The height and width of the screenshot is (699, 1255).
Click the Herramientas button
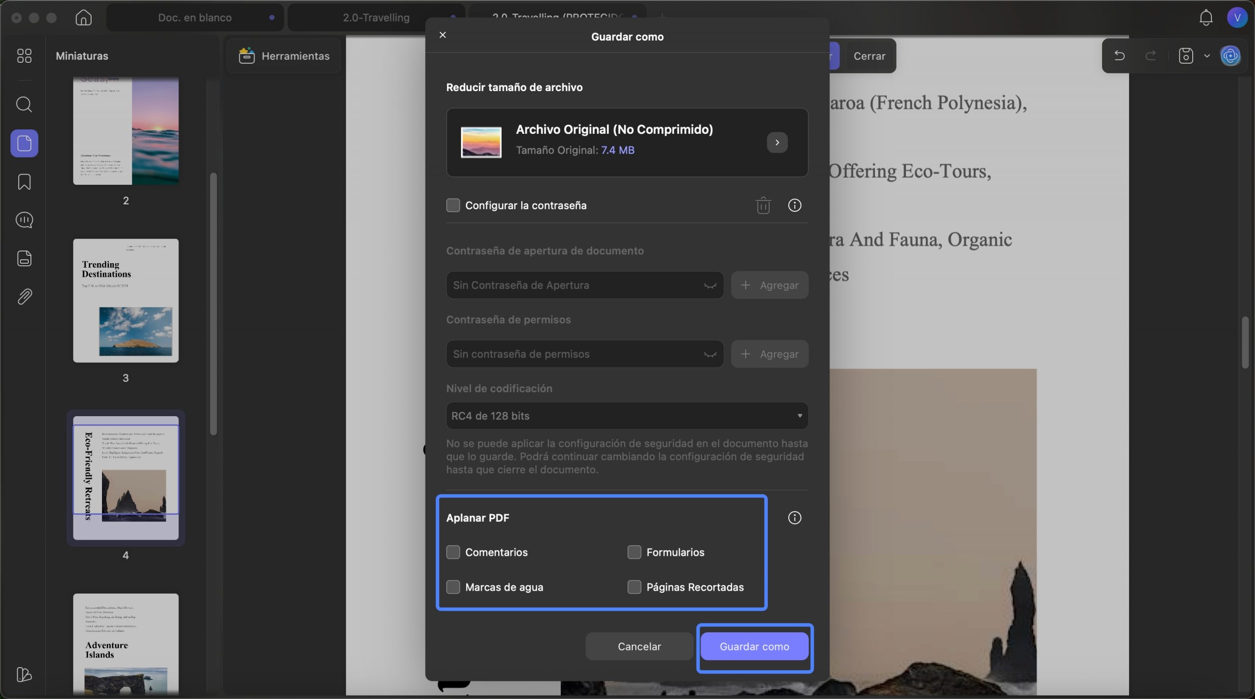pos(283,55)
